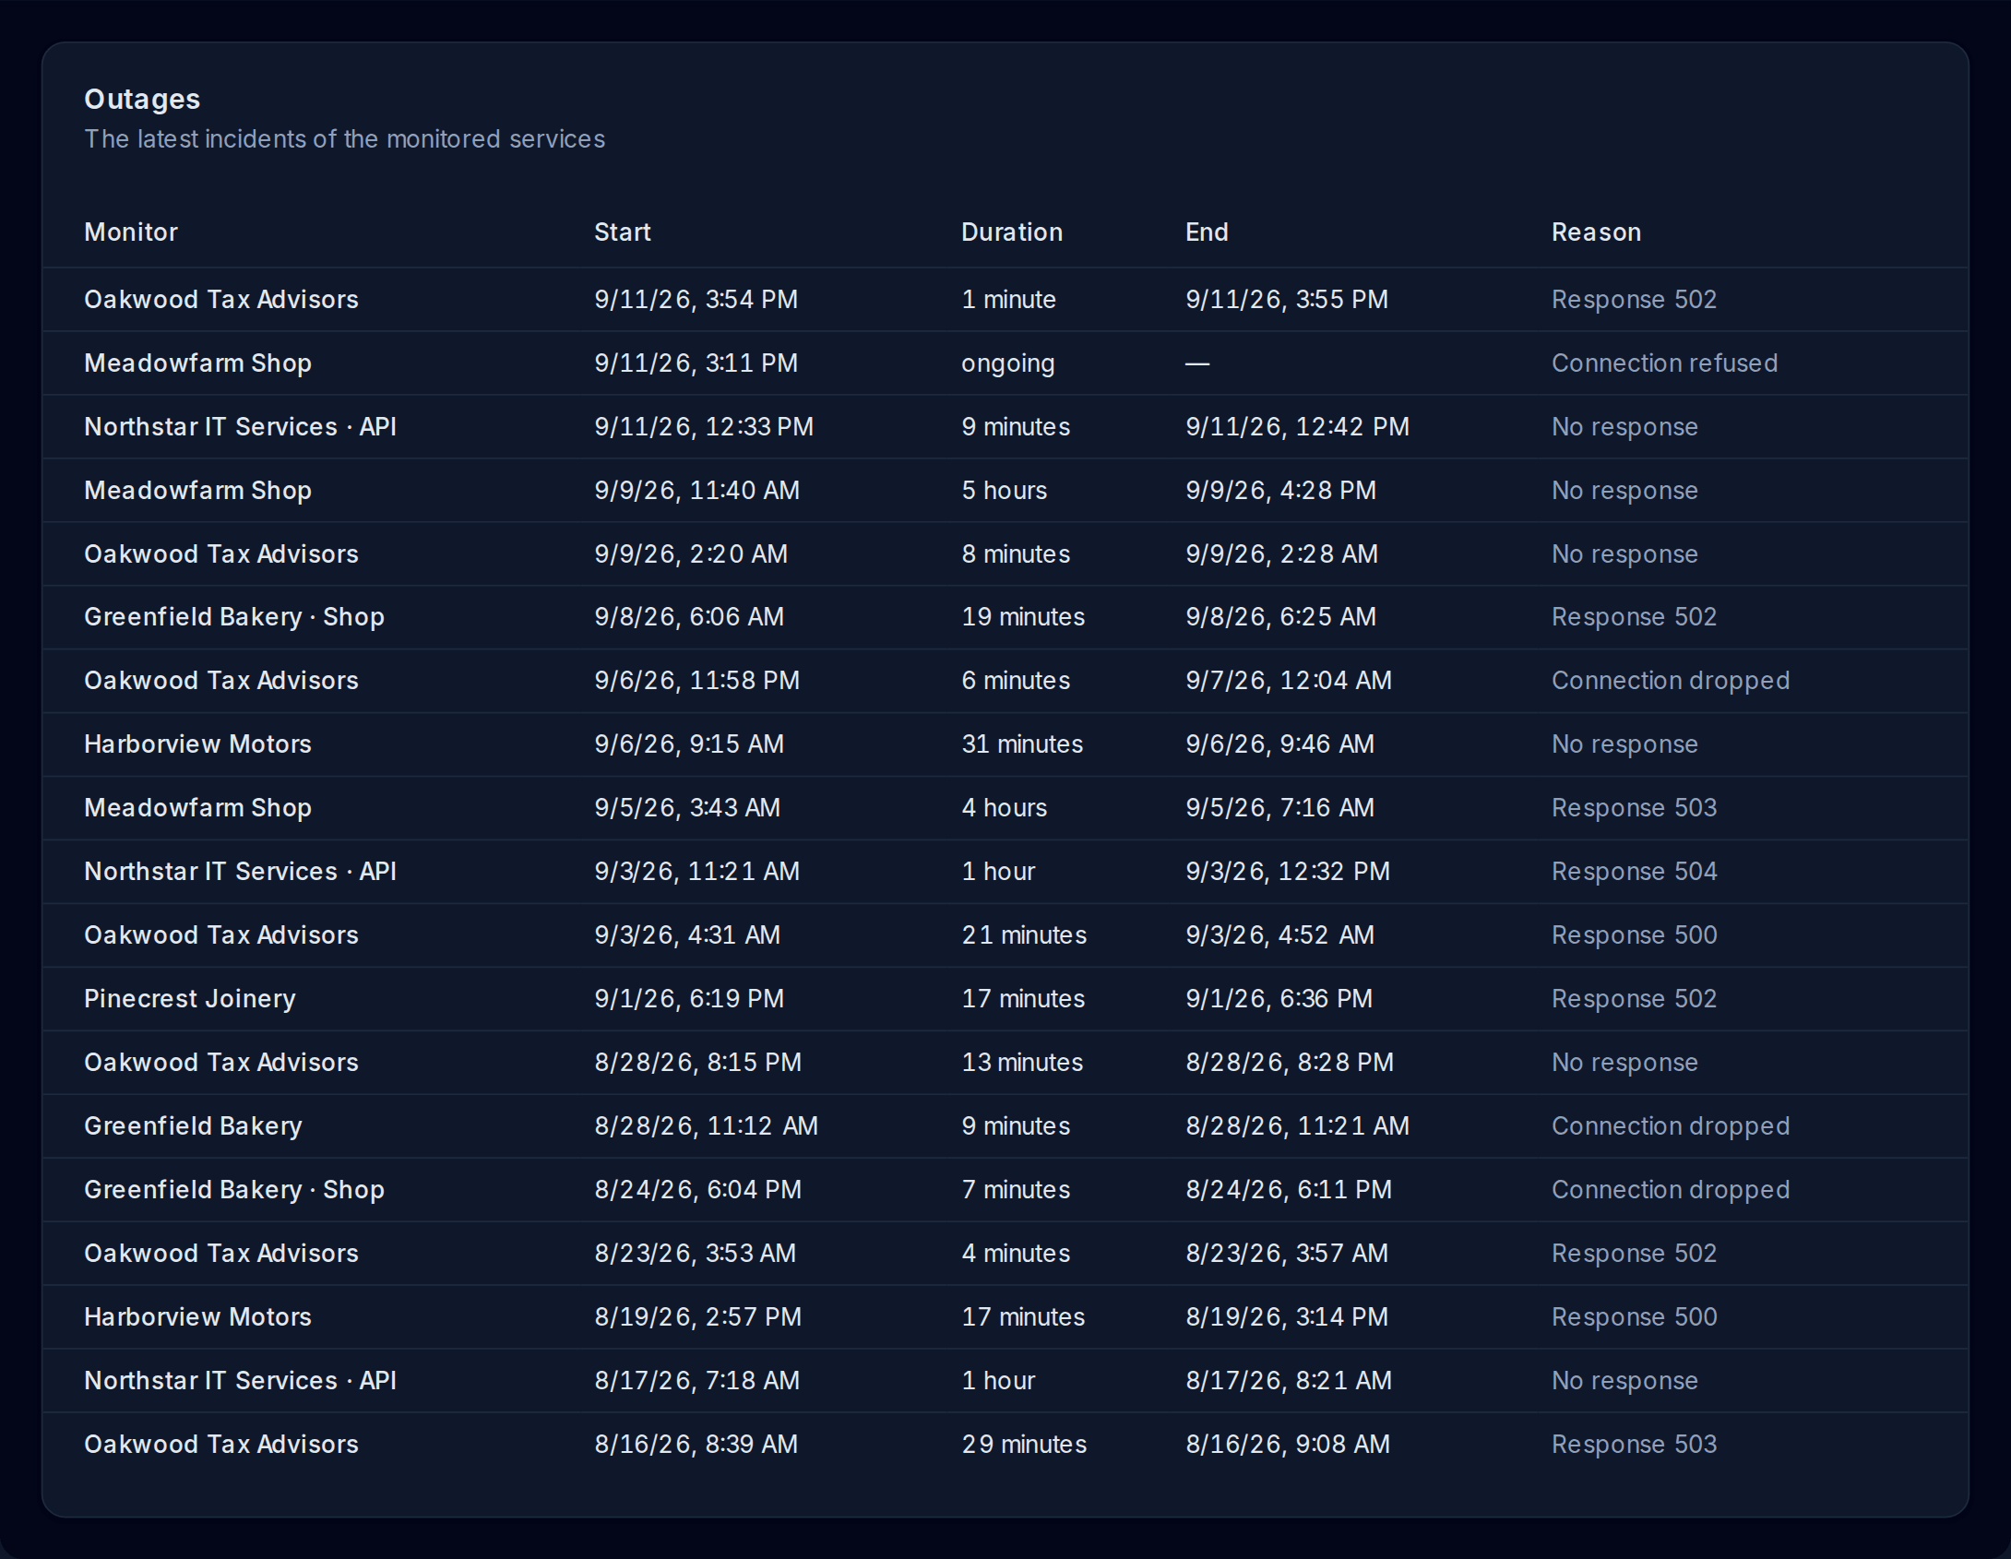Open Oakwood Tax Advisors outage from 9/11/26
The width and height of the screenshot is (2011, 1559).
coord(1005,300)
